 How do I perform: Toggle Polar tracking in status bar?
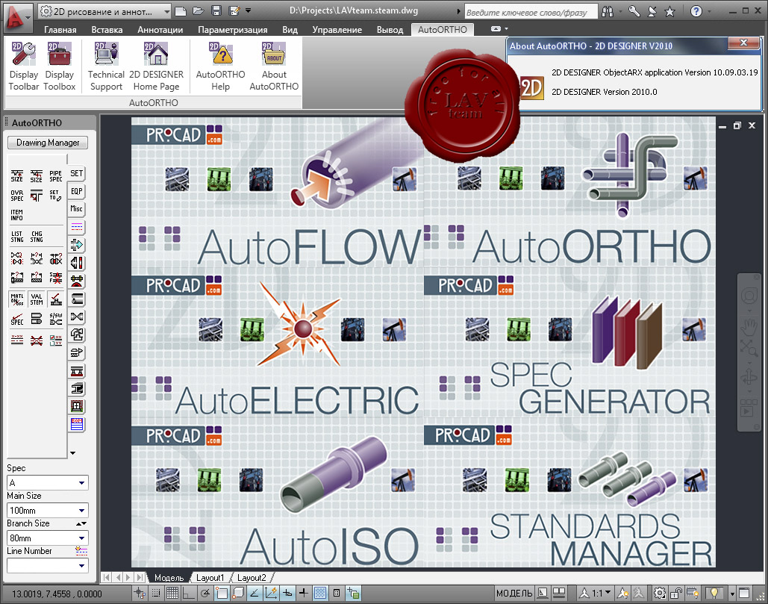205,594
